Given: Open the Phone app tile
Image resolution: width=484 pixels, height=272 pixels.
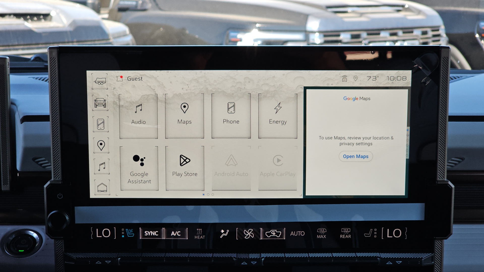Looking at the screenshot, I should click(231, 116).
